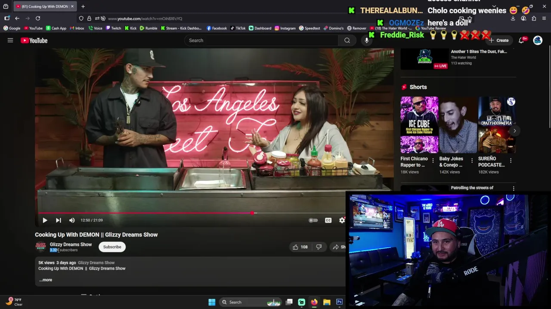Click the red video progress bar
Viewport: 551px width, 309px height.
pyautogui.click(x=146, y=213)
